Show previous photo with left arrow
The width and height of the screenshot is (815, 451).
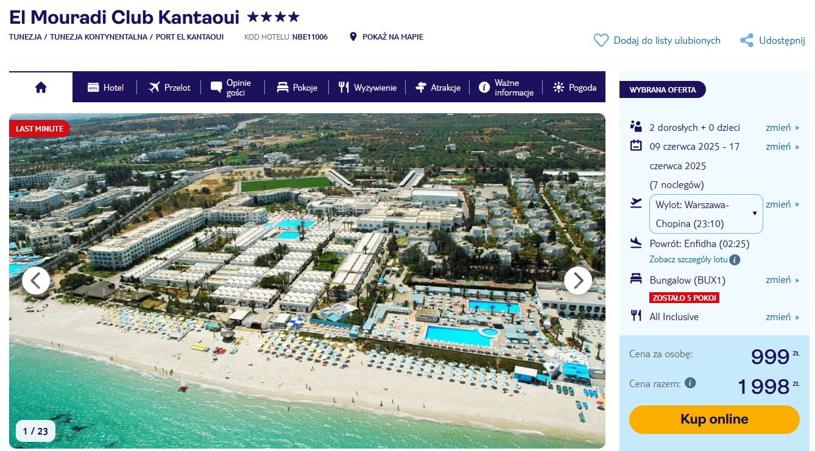[x=36, y=281]
